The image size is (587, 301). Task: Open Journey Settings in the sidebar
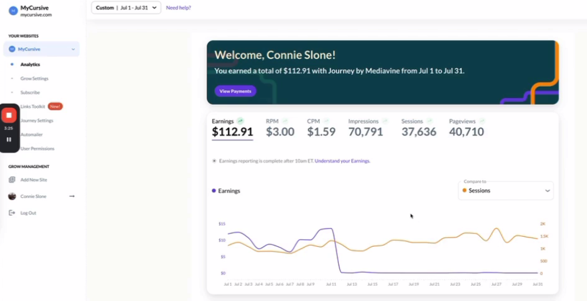coord(37,121)
